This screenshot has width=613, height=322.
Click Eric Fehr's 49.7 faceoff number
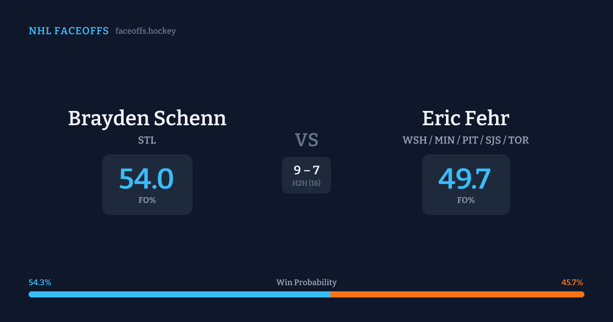(465, 179)
